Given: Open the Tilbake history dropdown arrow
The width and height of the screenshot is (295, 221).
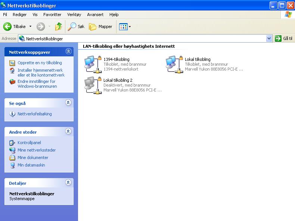Looking at the screenshot, I should click(x=31, y=27).
